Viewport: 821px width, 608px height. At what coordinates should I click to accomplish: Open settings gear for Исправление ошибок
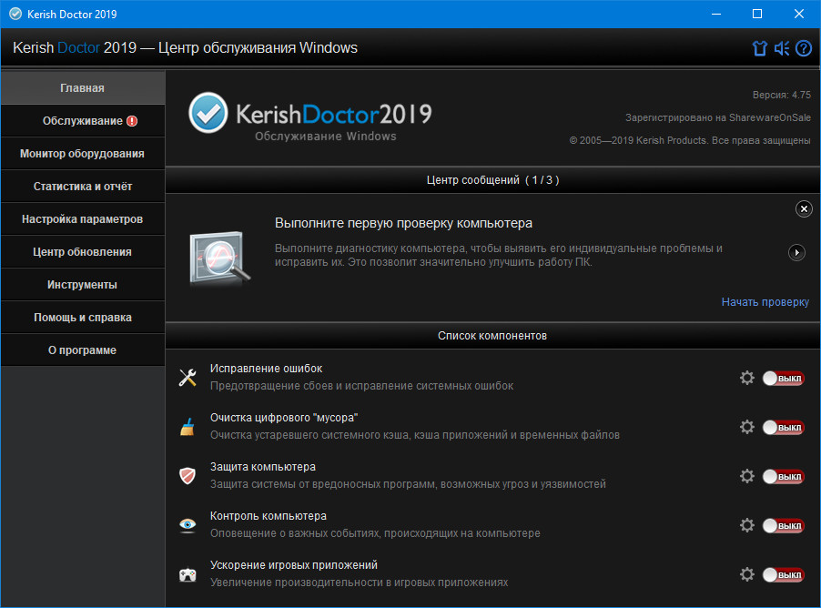point(747,378)
